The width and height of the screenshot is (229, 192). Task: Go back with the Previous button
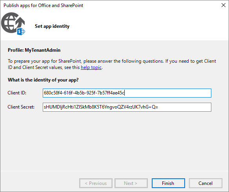pyautogui.click(x=96, y=183)
